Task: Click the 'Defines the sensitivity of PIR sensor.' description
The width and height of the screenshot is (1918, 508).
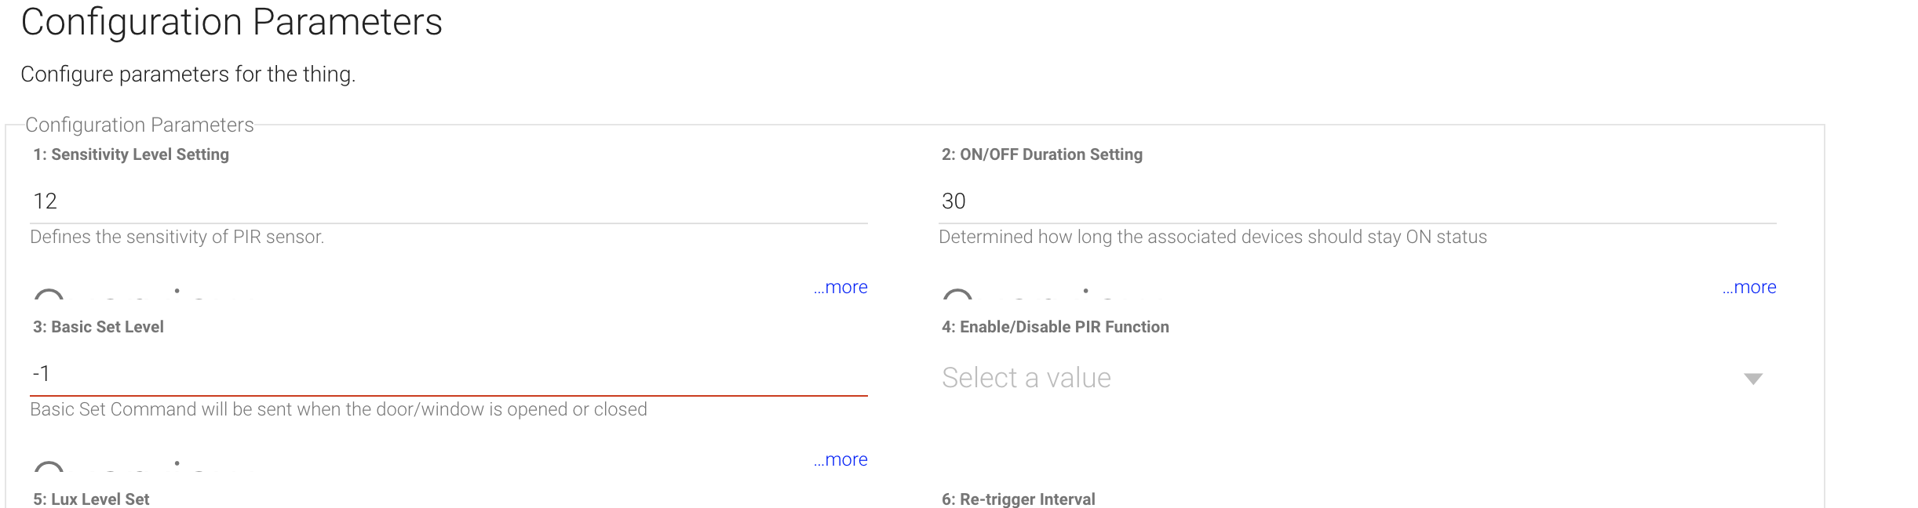Action: pos(177,237)
